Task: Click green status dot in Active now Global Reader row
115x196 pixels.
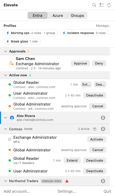Action: click(10, 84)
